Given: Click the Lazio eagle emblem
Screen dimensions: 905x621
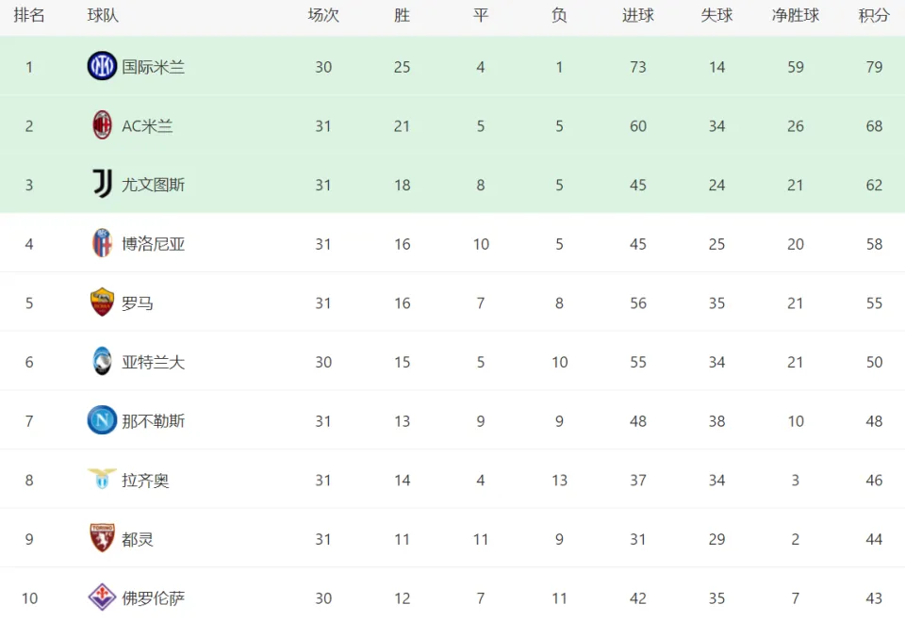Looking at the screenshot, I should click(x=102, y=479).
